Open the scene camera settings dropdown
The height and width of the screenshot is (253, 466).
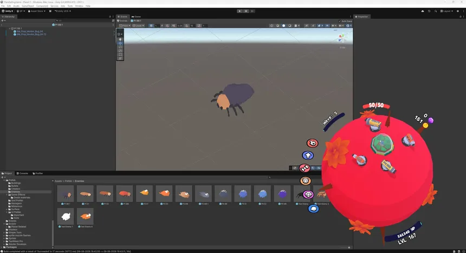341,25
